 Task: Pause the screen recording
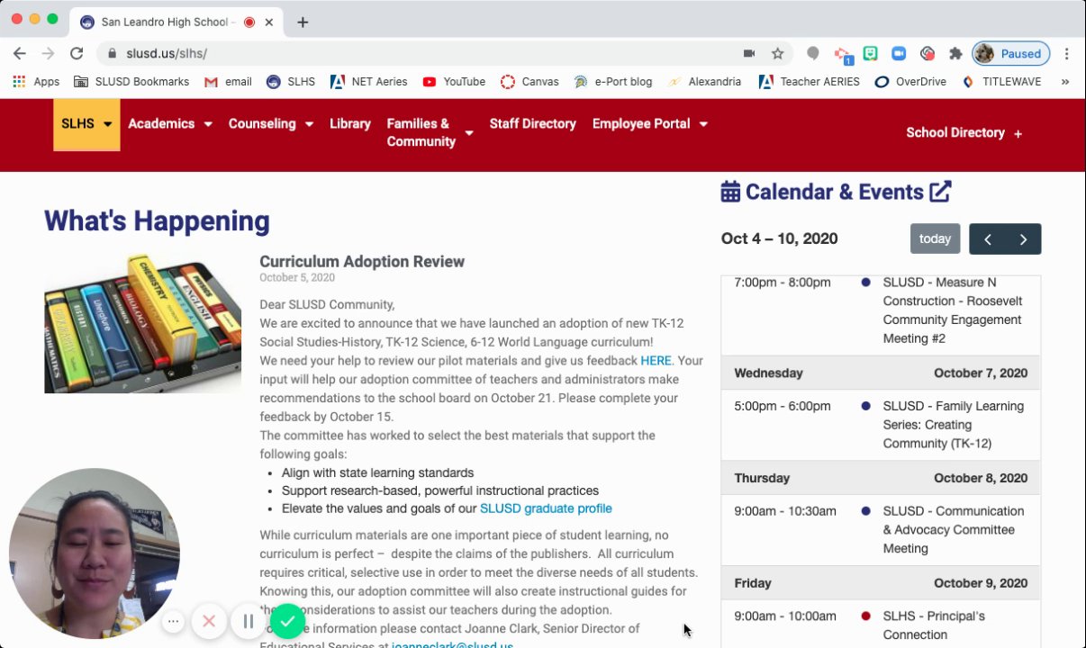249,621
